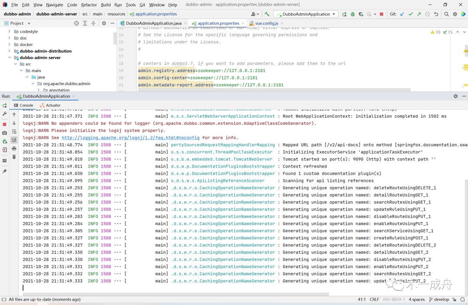Switch to the DubboAdminApplication.java tab

(153, 23)
